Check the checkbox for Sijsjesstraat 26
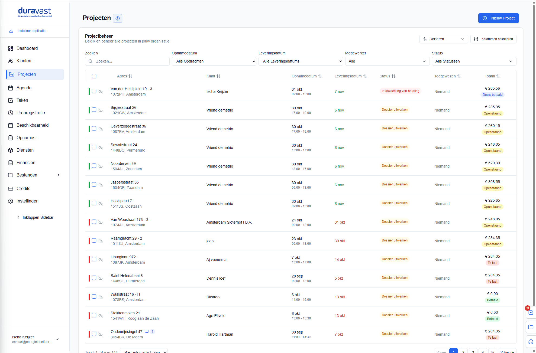The image size is (536, 353). click(94, 110)
